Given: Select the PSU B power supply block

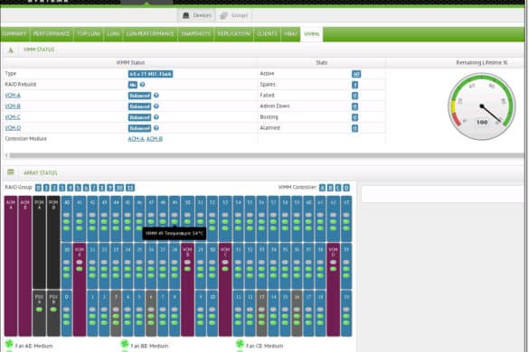Looking at the screenshot, I should pyautogui.click(x=53, y=313).
